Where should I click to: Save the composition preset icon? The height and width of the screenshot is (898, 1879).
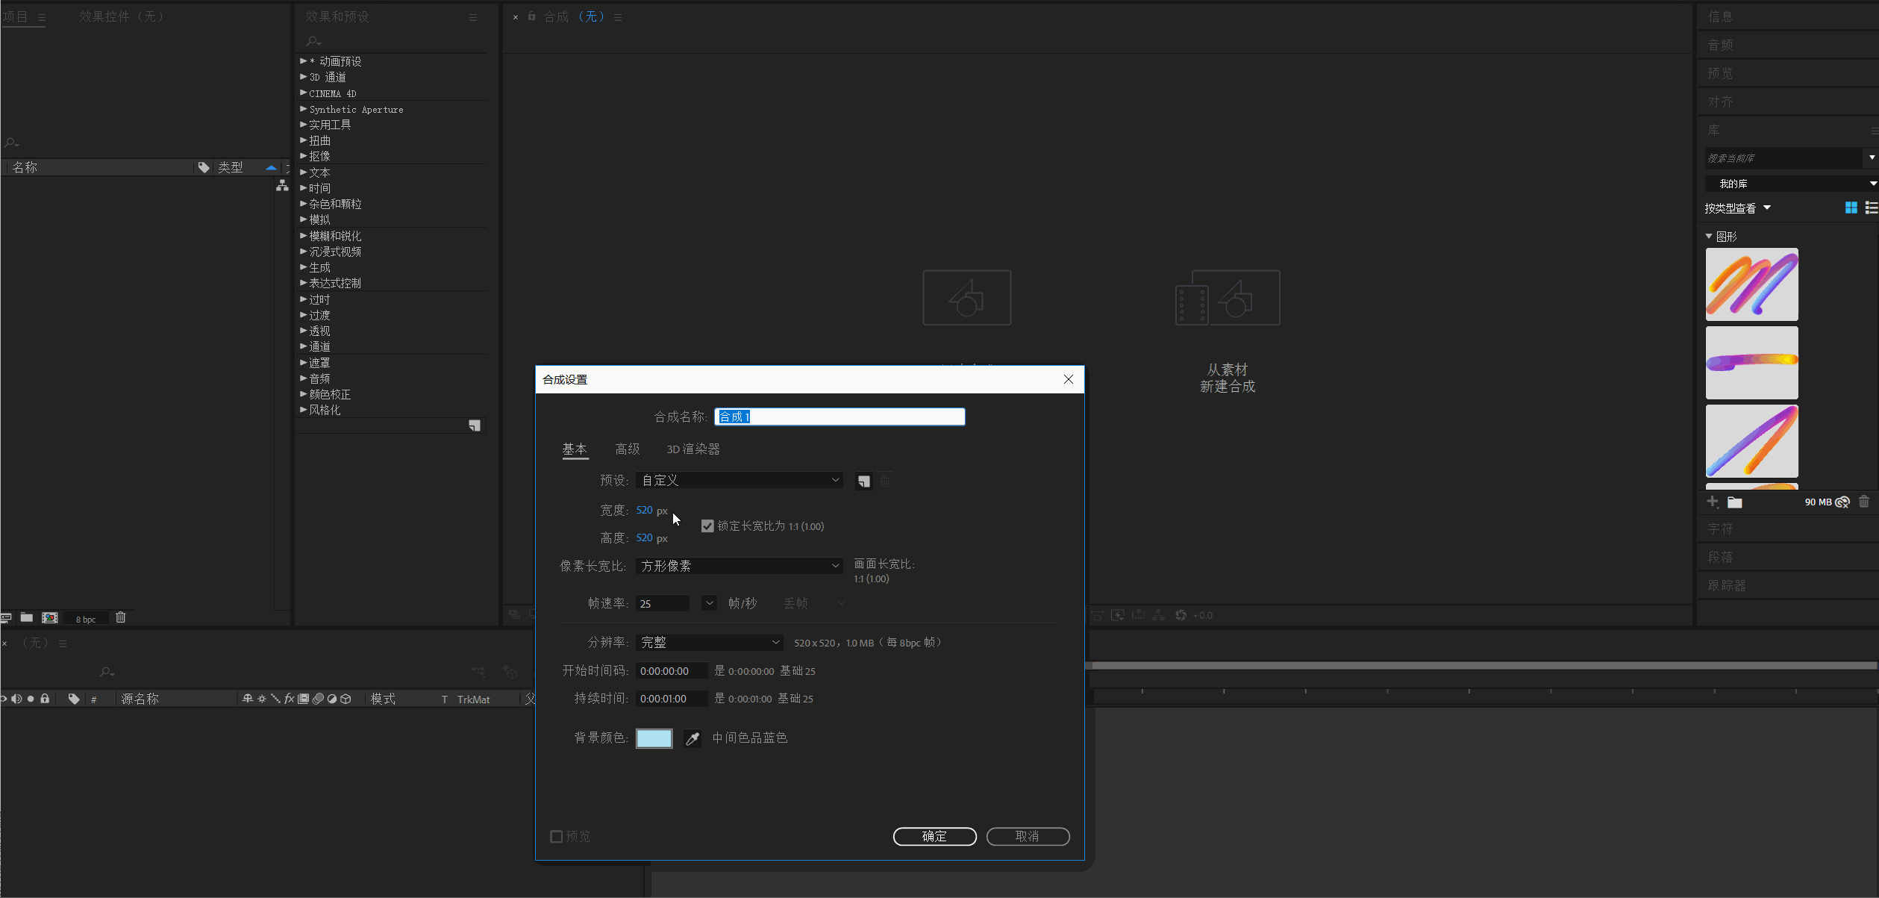click(863, 481)
